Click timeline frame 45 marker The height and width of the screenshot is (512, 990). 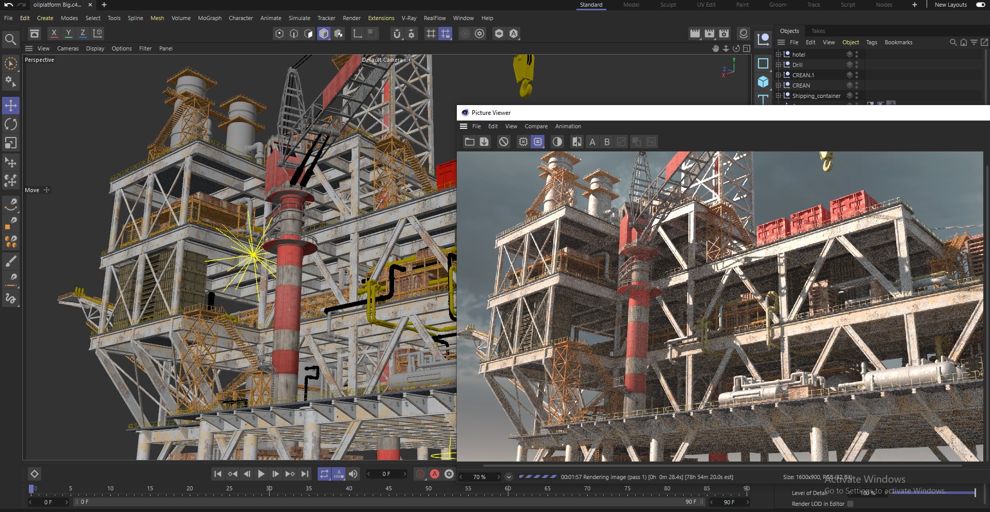(388, 488)
